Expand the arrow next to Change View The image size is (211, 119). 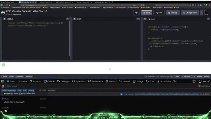(201, 13)
